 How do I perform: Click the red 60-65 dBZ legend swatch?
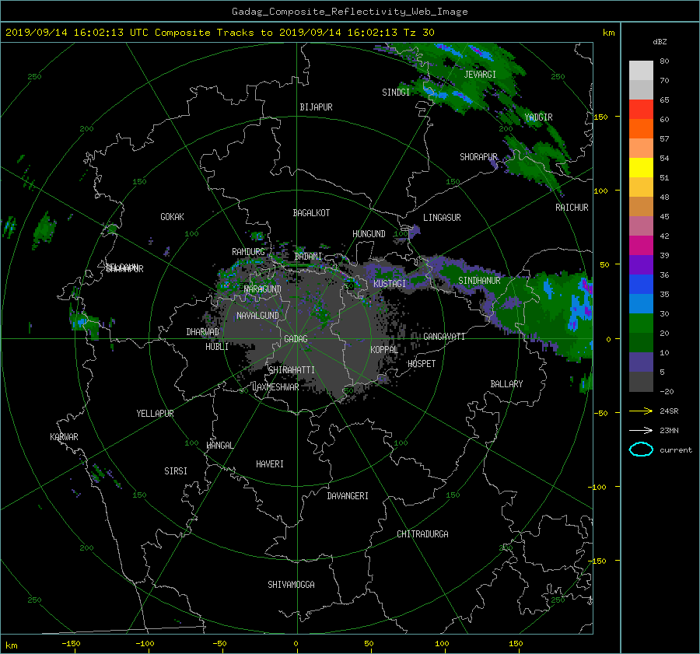pyautogui.click(x=641, y=109)
